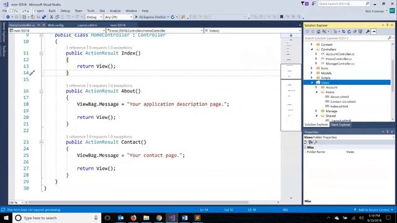The width and height of the screenshot is (397, 223).
Task: Click the editor horizontal scrollbar
Action: [x=138, y=203]
